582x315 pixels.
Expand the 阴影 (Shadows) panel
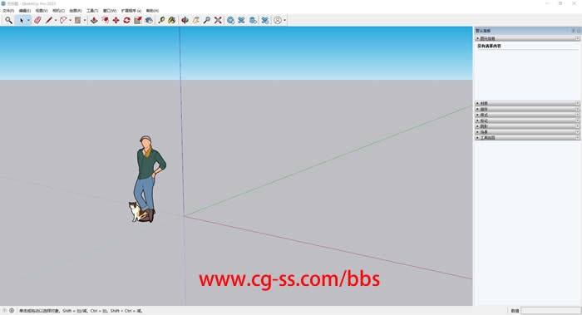click(x=527, y=126)
